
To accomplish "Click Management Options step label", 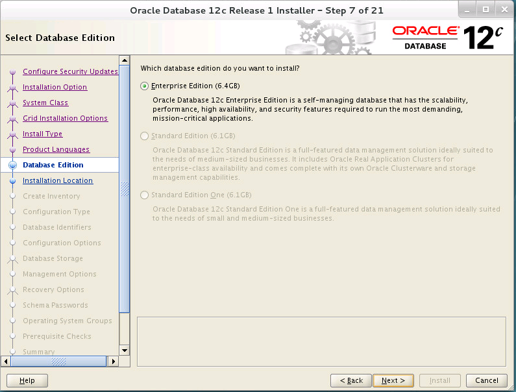I will 60,274.
